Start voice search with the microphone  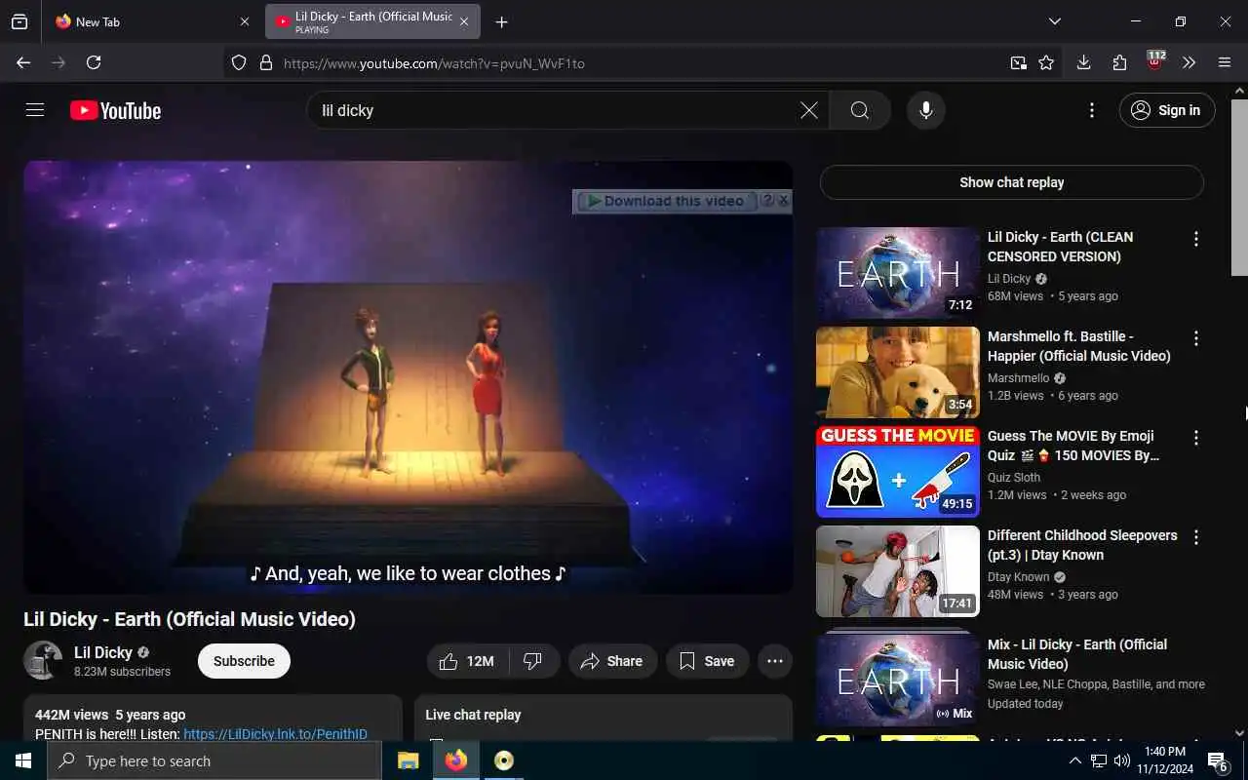tap(926, 110)
